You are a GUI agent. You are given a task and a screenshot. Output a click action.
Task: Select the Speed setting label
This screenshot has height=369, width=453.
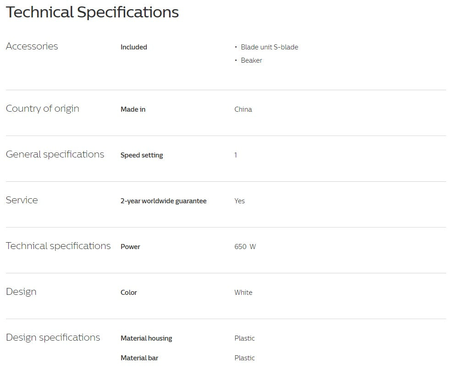[142, 155]
